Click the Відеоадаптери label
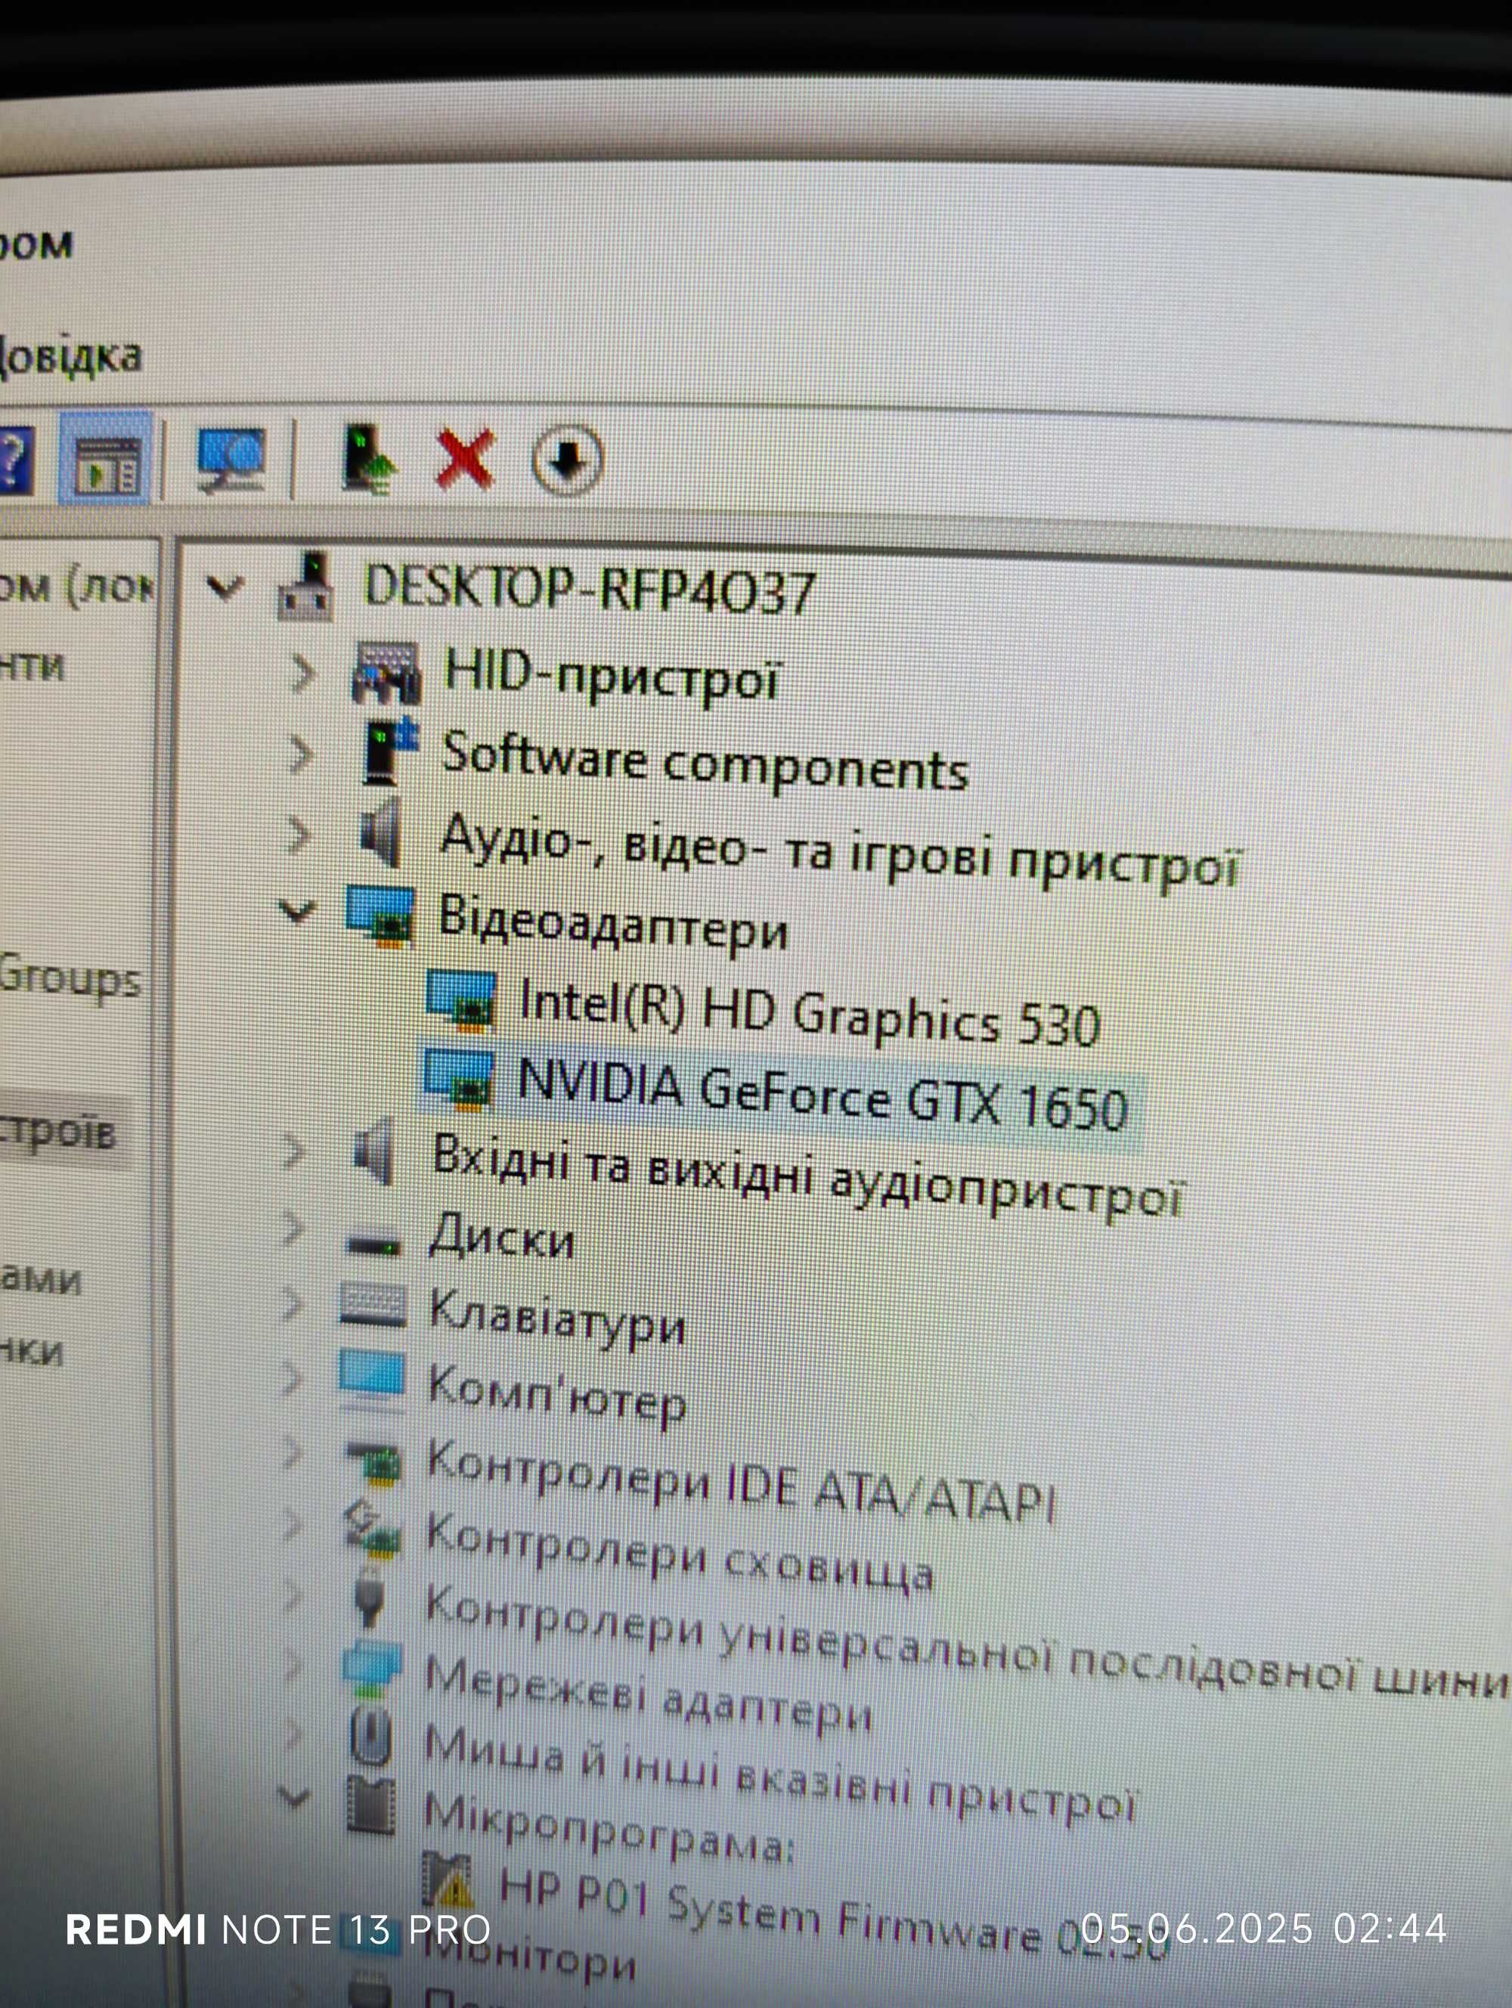This screenshot has height=2008, width=1512. coord(614,923)
